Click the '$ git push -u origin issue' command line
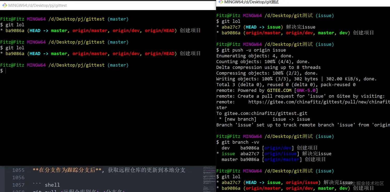The image size is (390, 192). click(251, 50)
